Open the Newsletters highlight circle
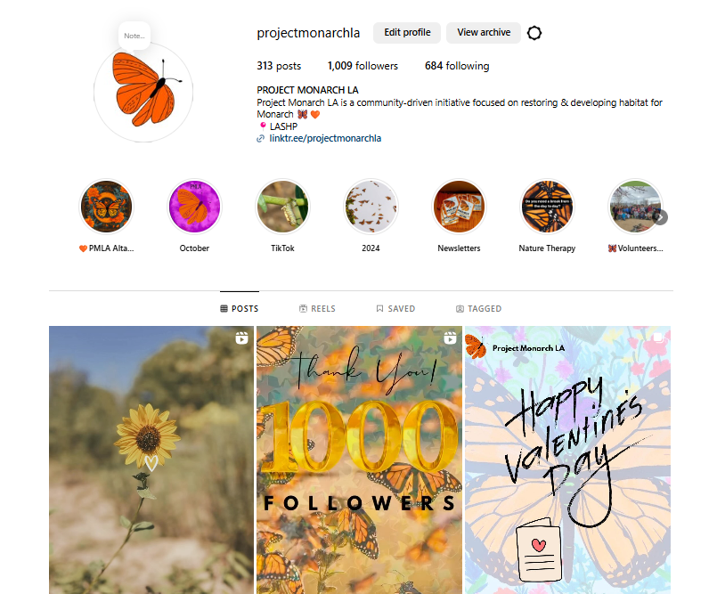Viewport: 717px width, 594px height. point(459,207)
